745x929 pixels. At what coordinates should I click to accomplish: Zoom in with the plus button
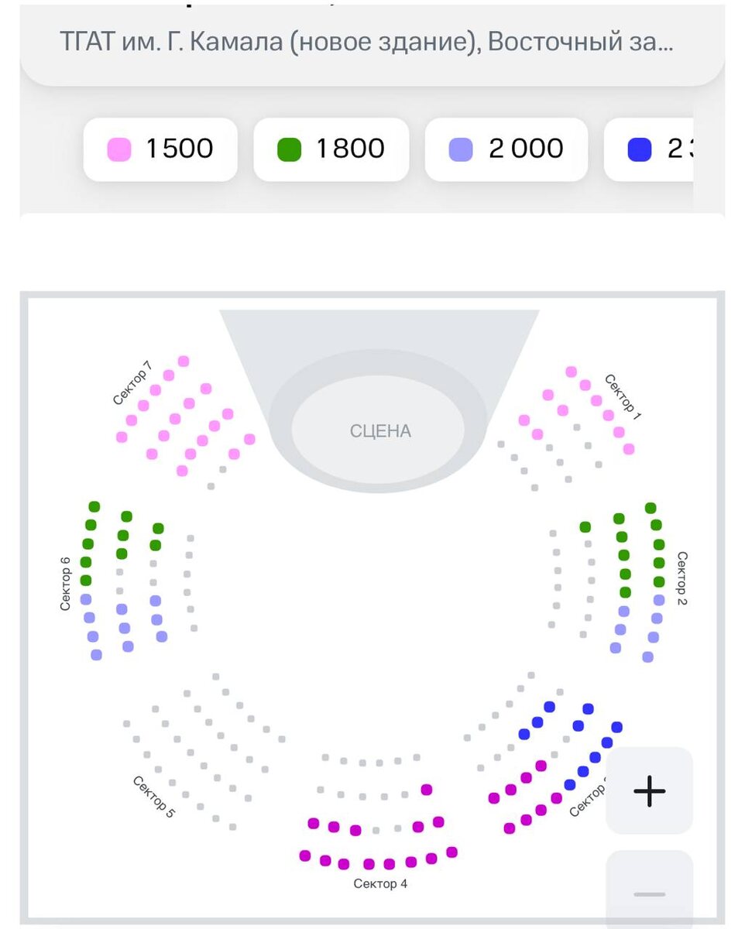pyautogui.click(x=649, y=790)
